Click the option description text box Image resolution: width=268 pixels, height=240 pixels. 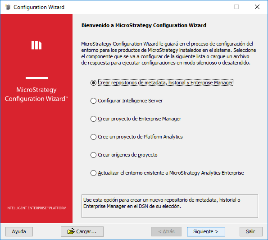click(x=170, y=206)
